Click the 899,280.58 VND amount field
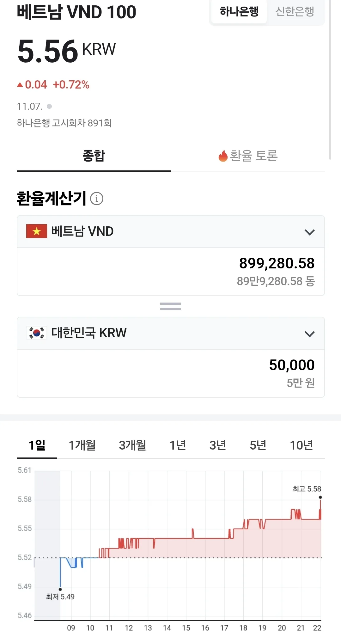This screenshot has width=341, height=638. (171, 272)
